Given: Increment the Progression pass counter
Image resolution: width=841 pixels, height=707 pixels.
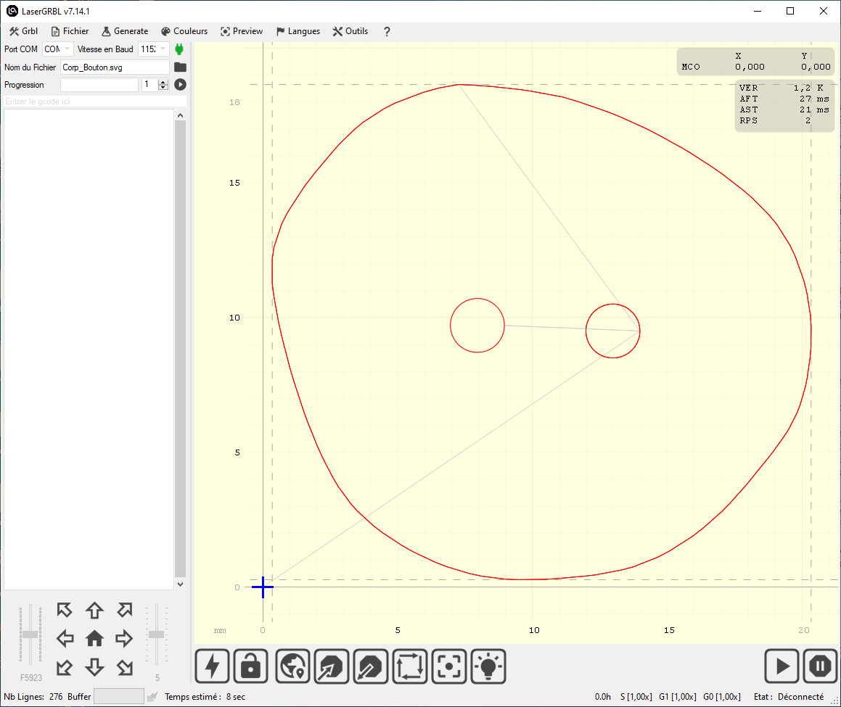Looking at the screenshot, I should pos(163,82).
